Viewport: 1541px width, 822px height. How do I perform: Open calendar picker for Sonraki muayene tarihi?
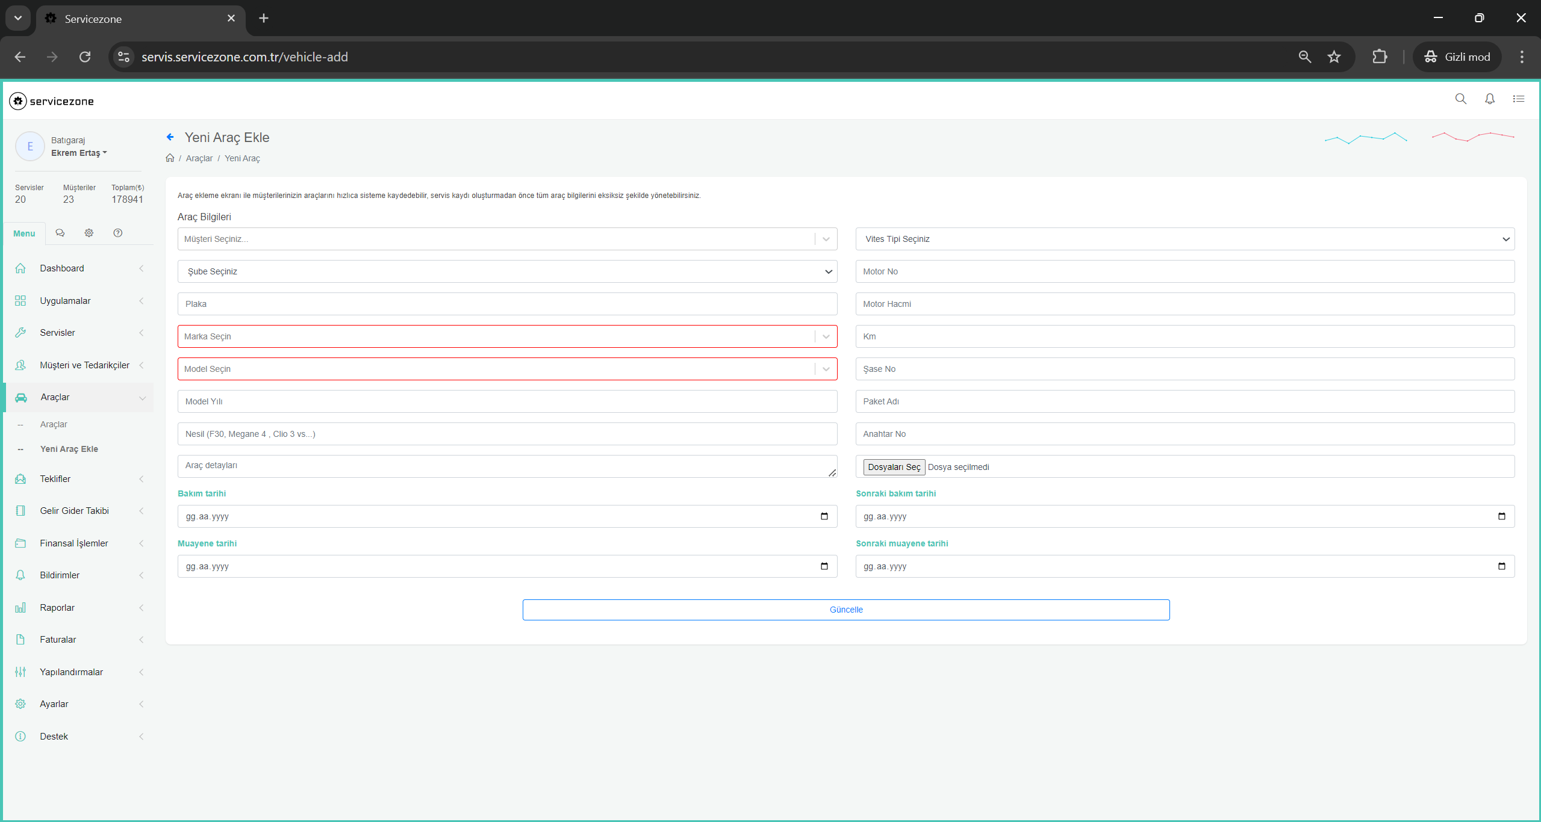click(1501, 566)
